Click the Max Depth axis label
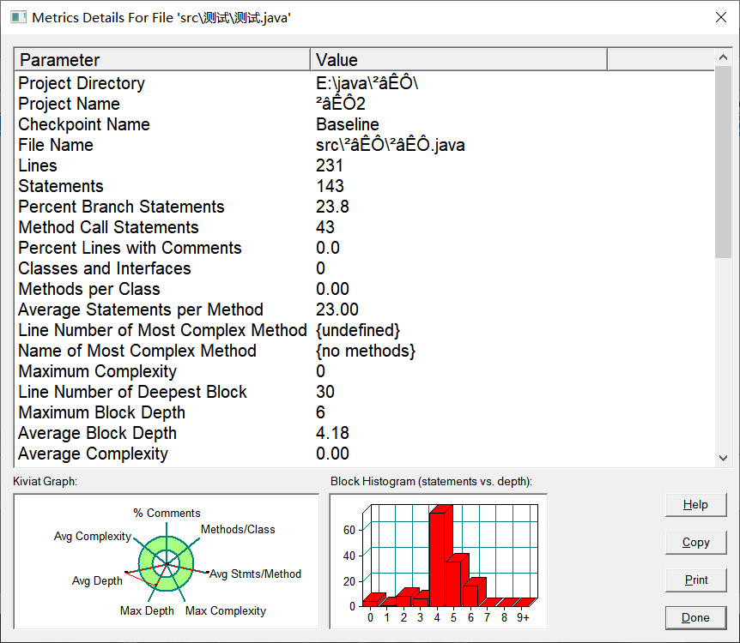The image size is (740, 643). coord(147,611)
